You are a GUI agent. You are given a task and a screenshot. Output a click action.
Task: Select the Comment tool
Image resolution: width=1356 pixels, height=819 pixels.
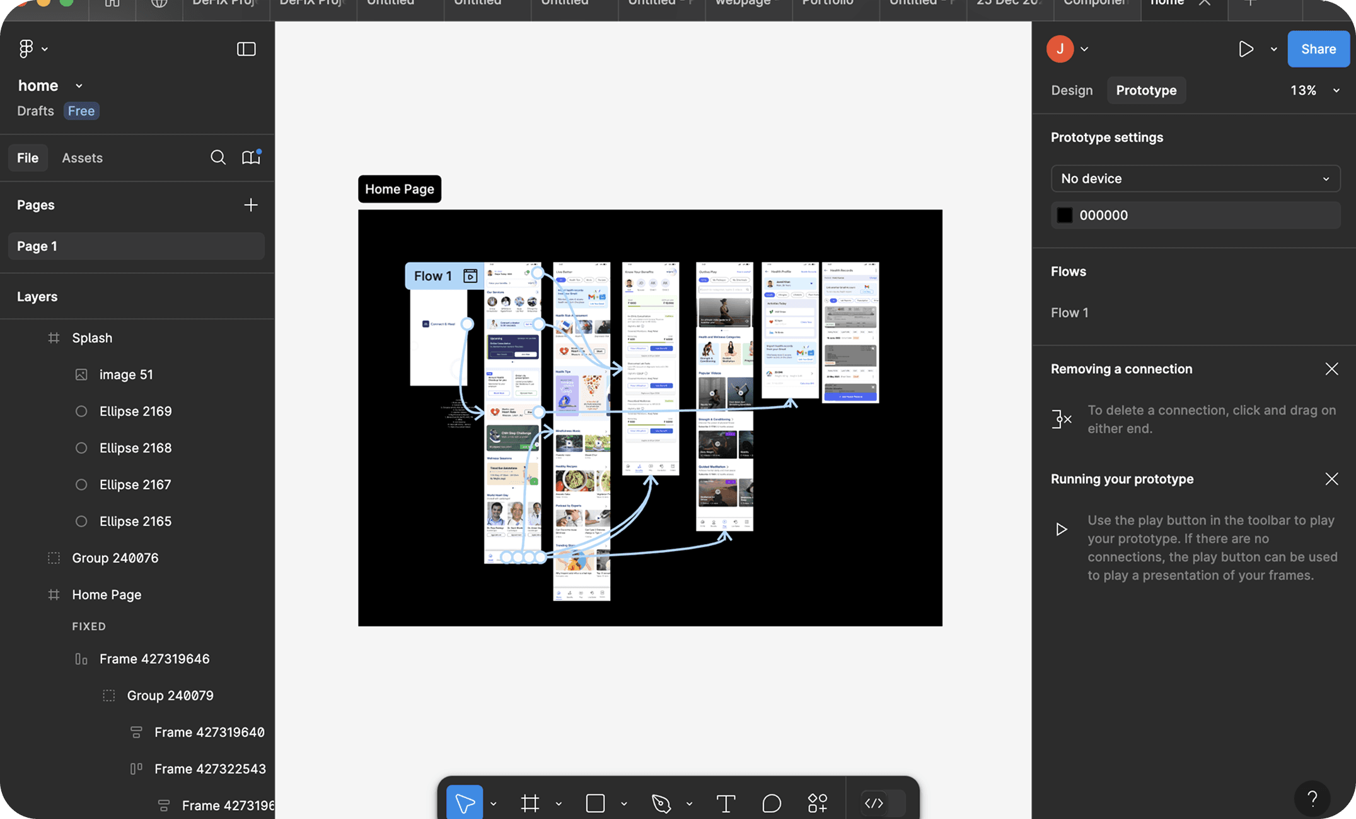(772, 803)
